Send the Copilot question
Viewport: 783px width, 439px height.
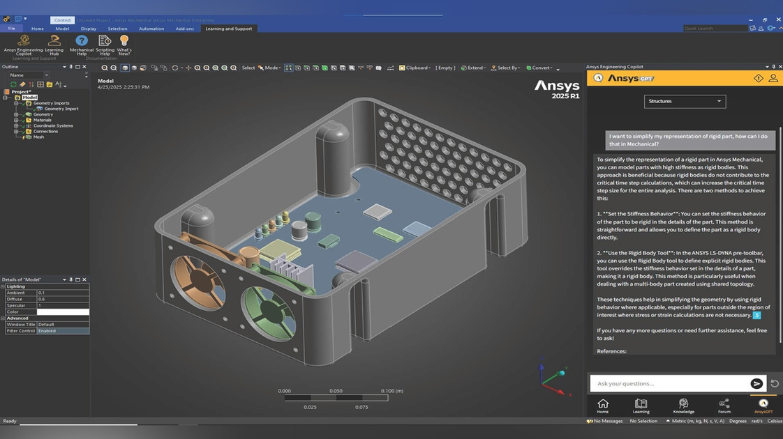click(756, 383)
